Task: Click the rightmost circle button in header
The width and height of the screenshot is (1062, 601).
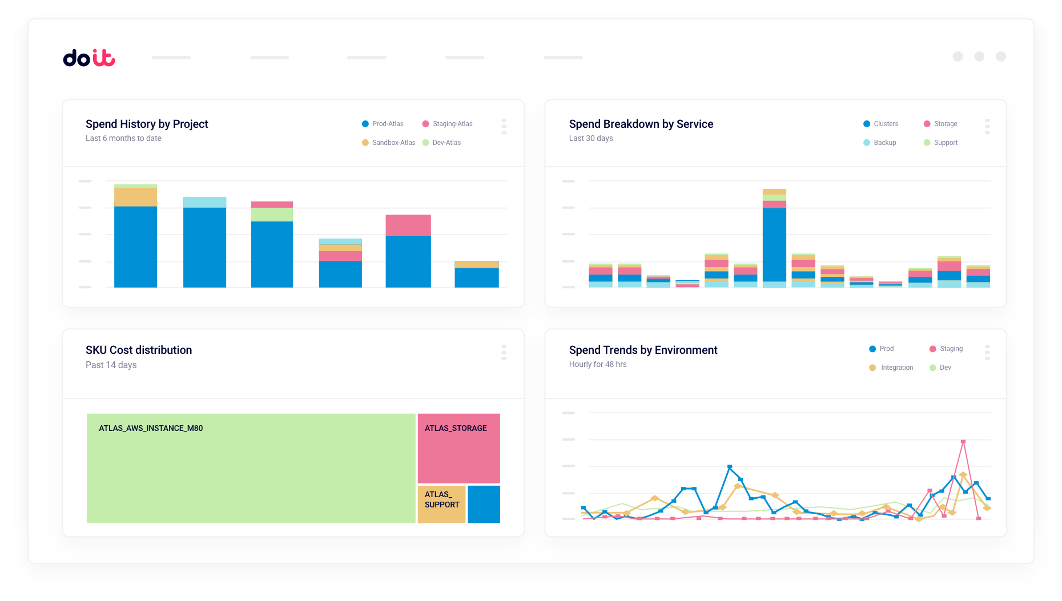Action: click(1001, 57)
